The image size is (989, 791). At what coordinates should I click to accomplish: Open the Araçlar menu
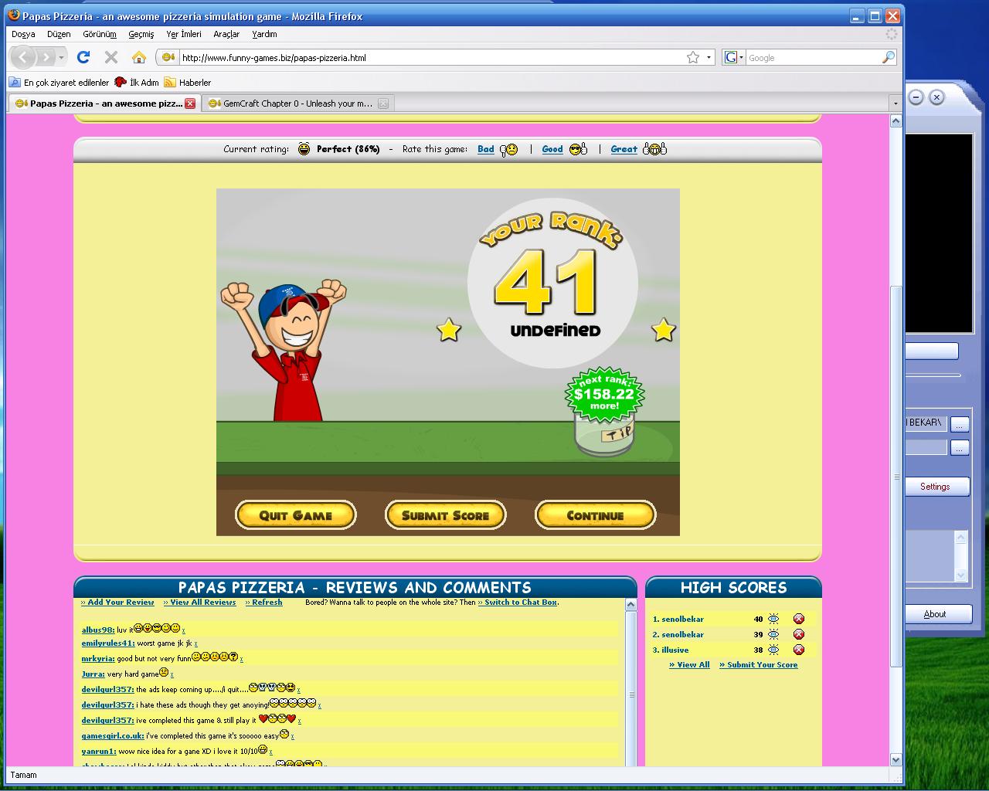click(226, 34)
